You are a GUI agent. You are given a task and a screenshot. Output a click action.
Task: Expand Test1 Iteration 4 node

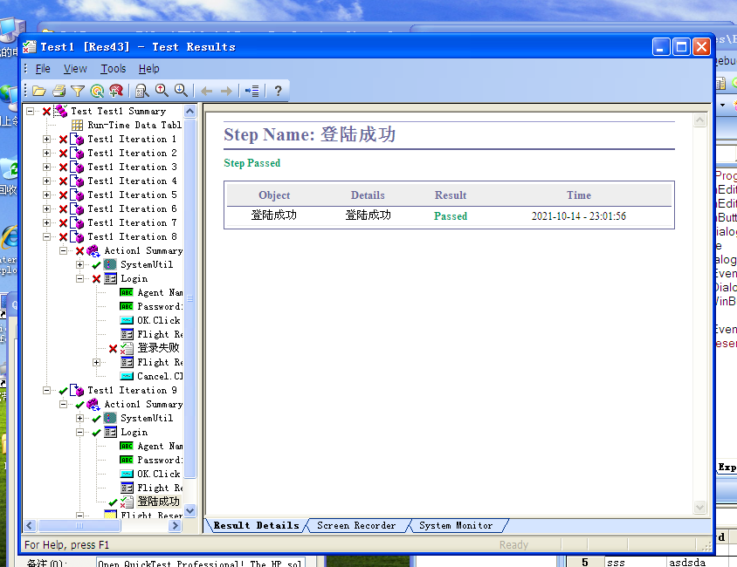click(46, 181)
